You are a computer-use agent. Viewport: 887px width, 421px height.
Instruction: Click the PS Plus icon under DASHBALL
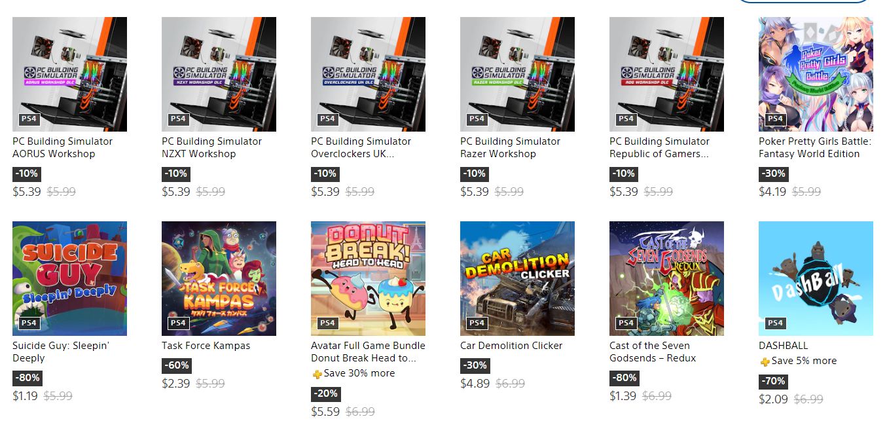coord(765,361)
